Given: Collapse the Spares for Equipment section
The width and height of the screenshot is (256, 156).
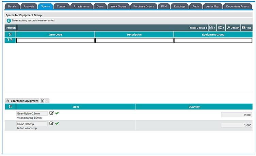Looking at the screenshot, I should tap(8, 101).
